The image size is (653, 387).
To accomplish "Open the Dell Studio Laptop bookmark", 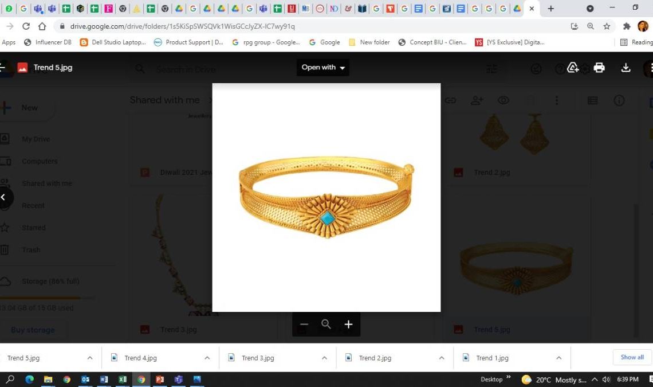I will click(x=113, y=42).
